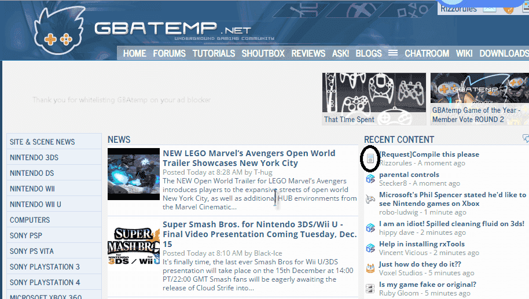Open the orange alerts icon in user bar
Image resolution: width=529 pixels, height=299 pixels.
click(508, 9)
